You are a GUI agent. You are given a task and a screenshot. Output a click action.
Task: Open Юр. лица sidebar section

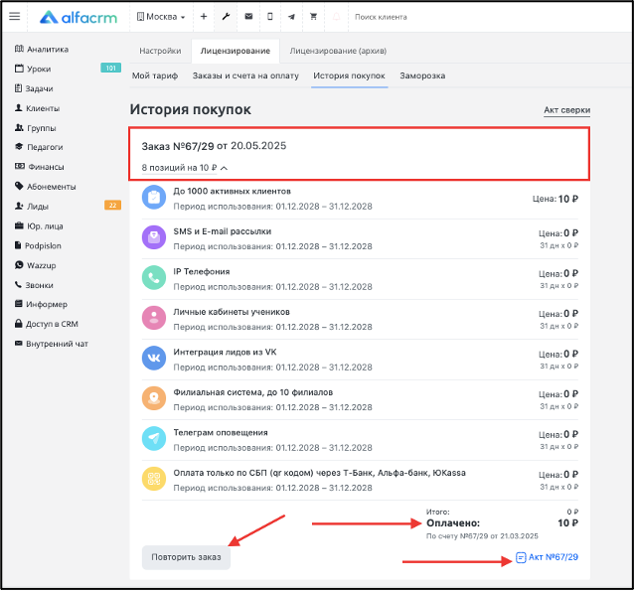pos(39,226)
